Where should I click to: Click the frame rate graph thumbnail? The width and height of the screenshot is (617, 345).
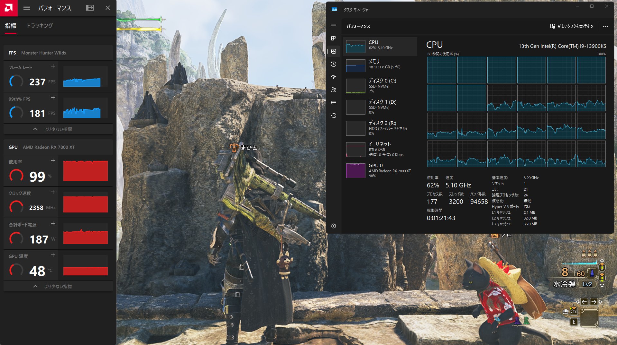click(x=85, y=76)
